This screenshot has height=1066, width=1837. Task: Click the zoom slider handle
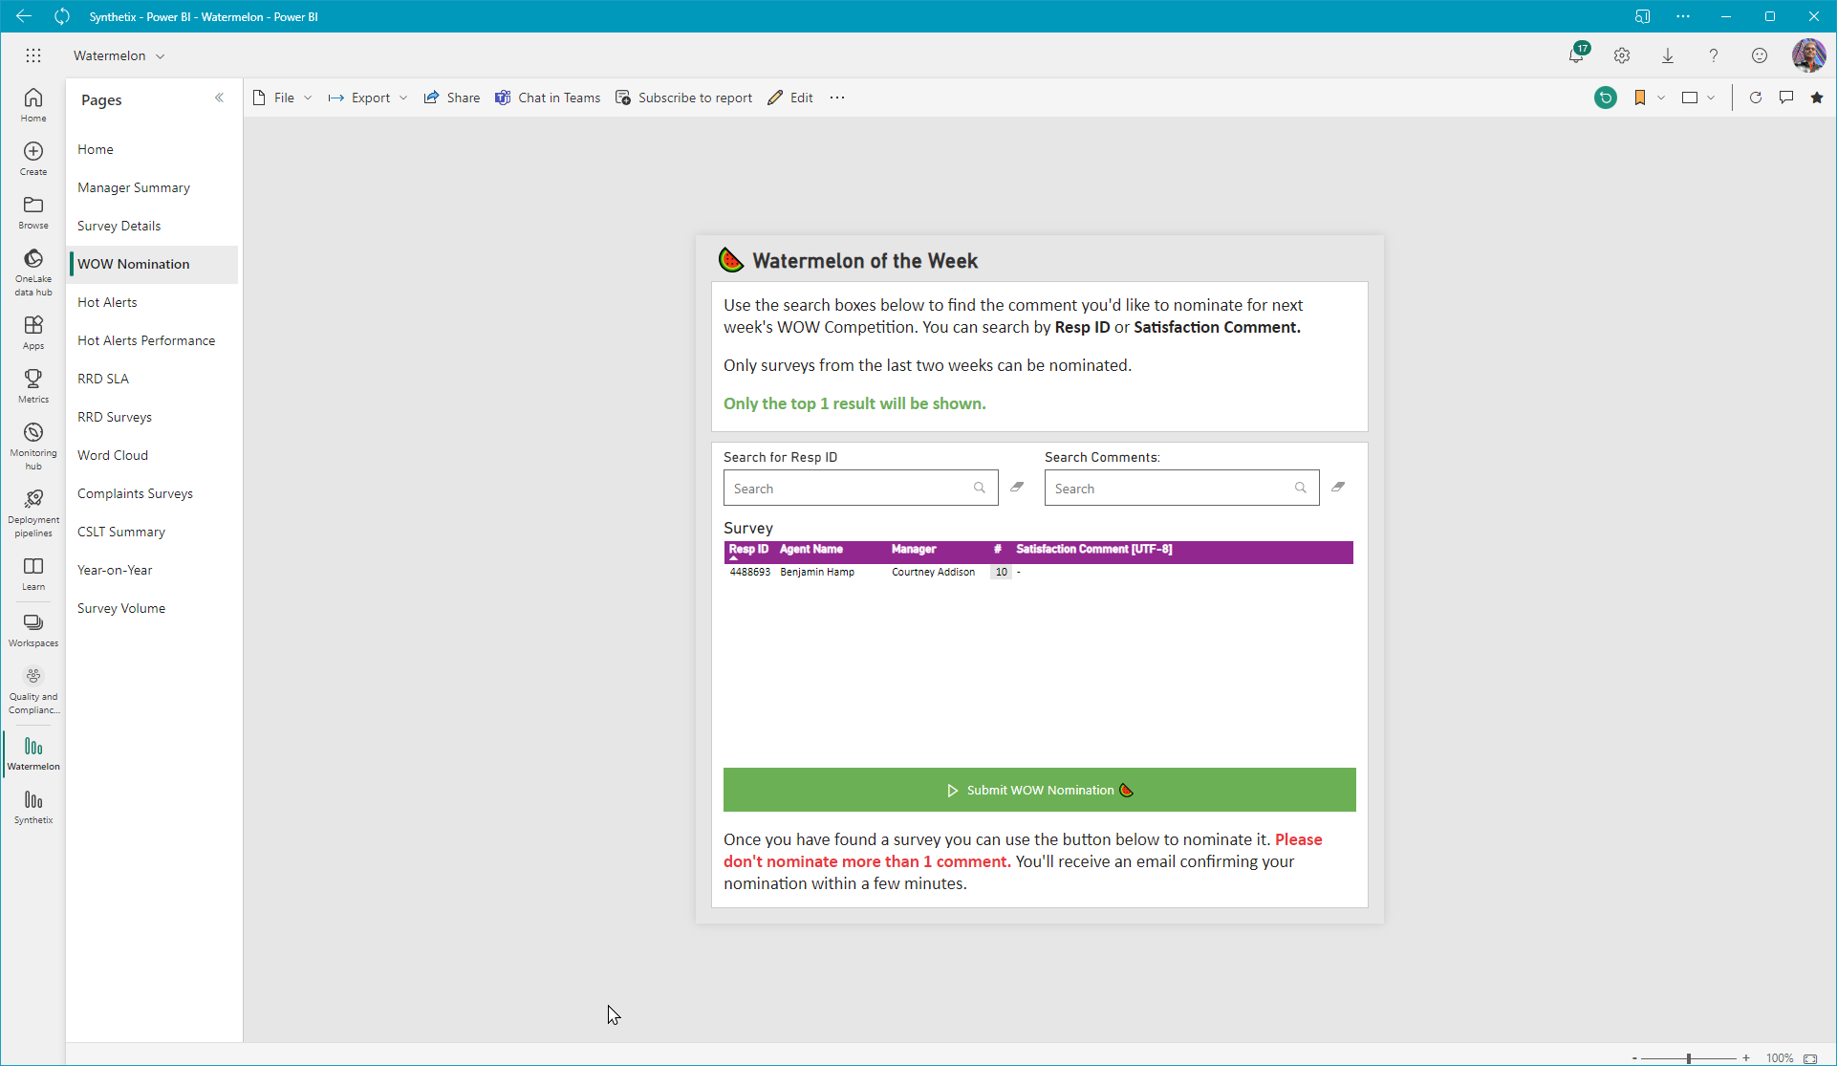coord(1689,1057)
